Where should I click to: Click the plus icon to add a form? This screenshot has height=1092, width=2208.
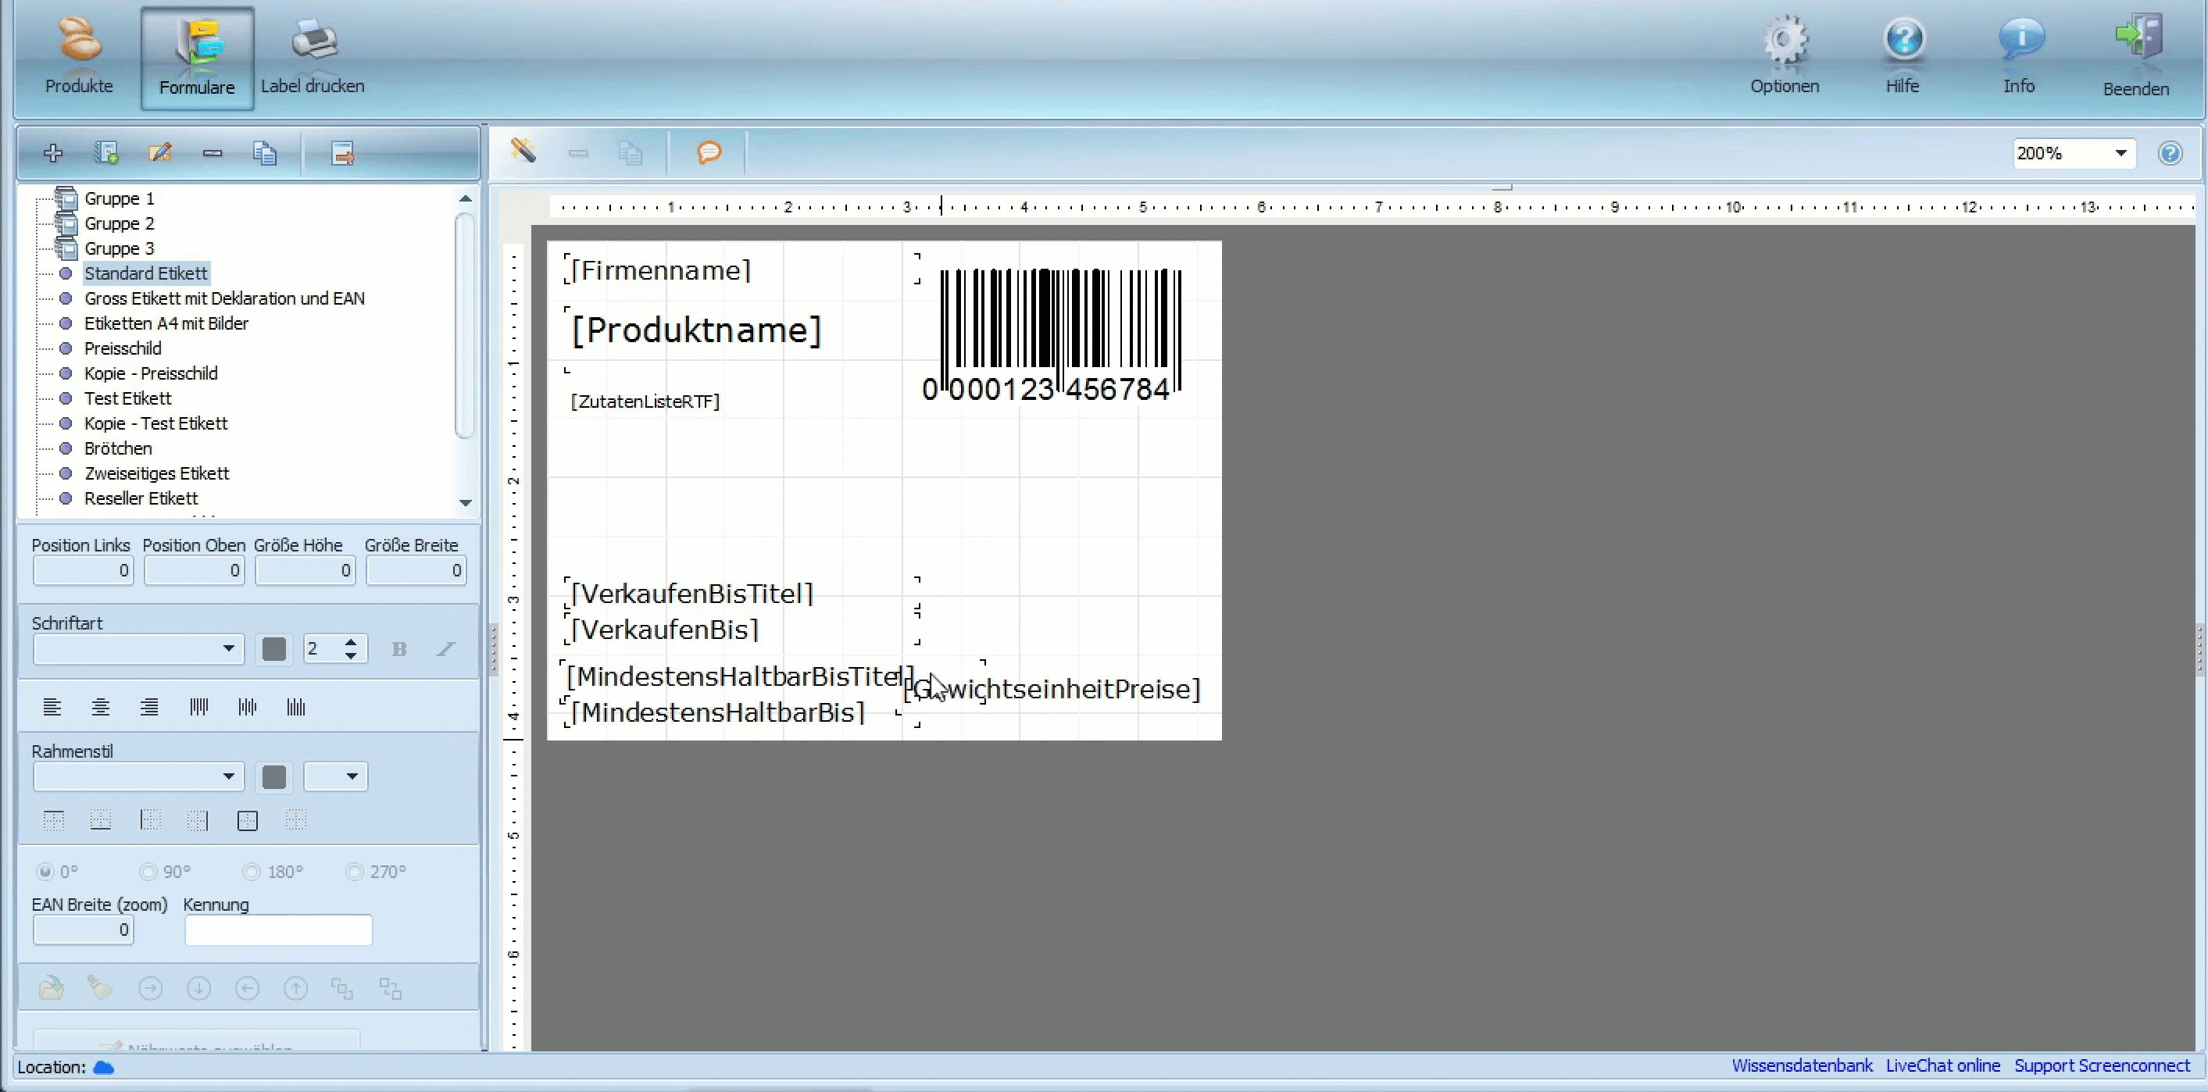coord(53,153)
